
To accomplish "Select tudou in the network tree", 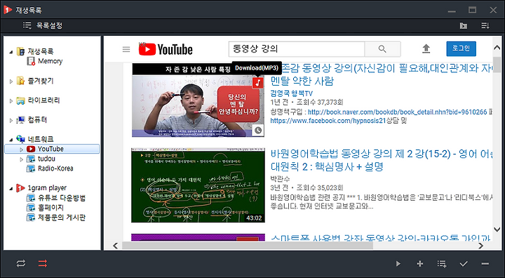I will (x=41, y=159).
